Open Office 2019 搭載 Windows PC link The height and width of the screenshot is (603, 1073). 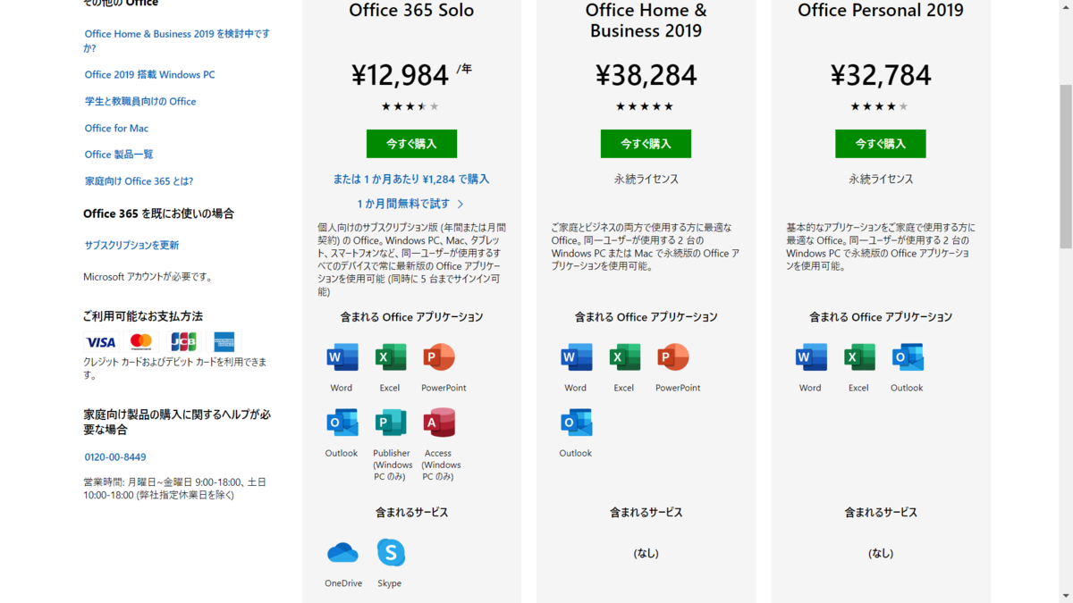pos(149,75)
